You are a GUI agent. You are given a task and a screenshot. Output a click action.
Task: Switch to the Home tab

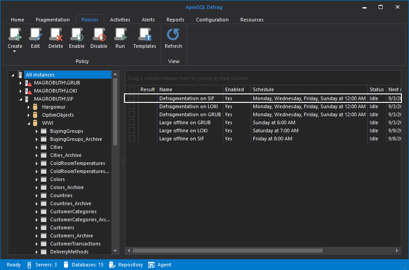(17, 20)
